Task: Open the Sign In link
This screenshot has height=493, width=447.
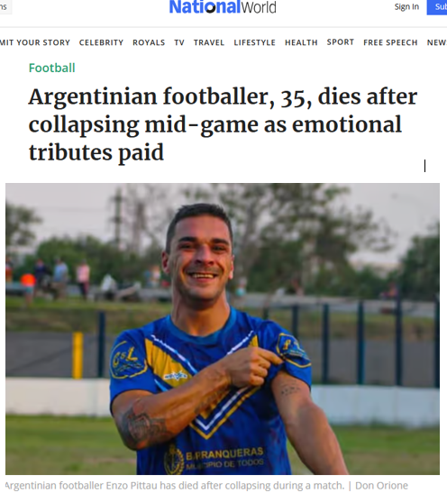Action: pos(406,6)
